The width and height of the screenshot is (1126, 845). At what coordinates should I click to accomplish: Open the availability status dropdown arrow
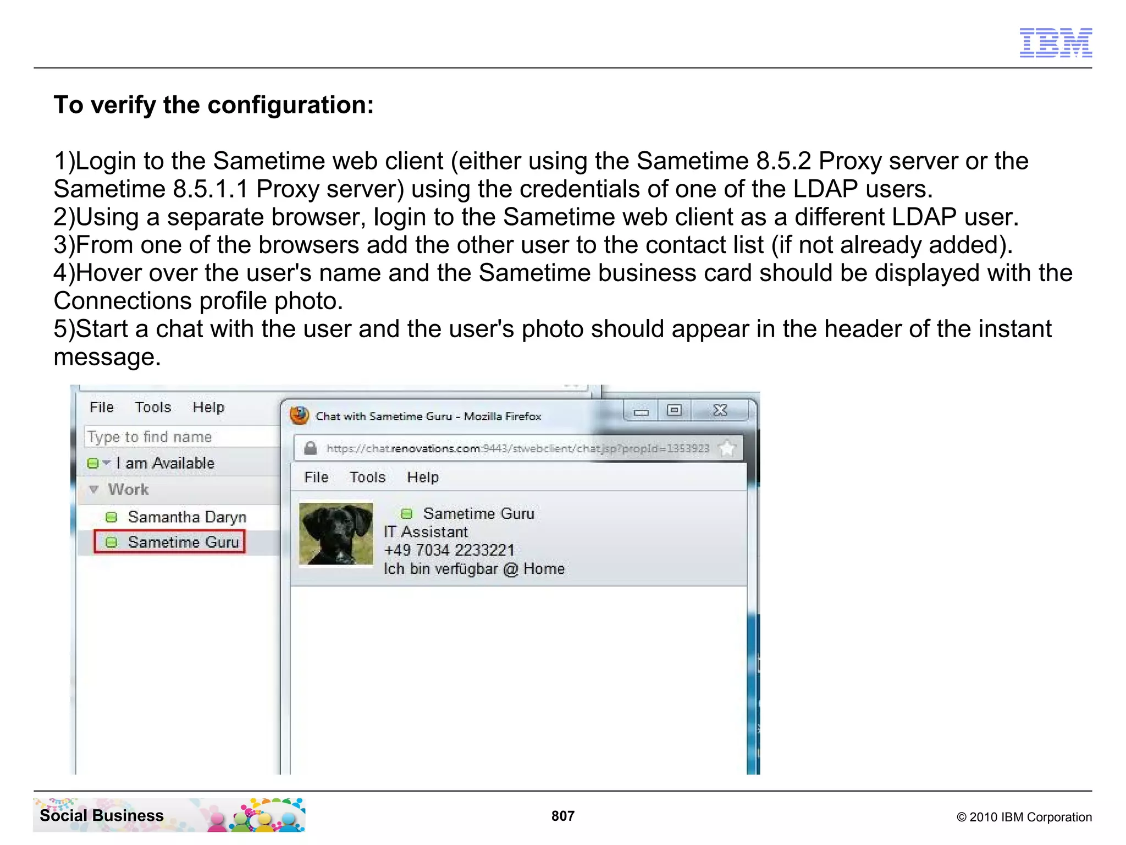(x=107, y=463)
